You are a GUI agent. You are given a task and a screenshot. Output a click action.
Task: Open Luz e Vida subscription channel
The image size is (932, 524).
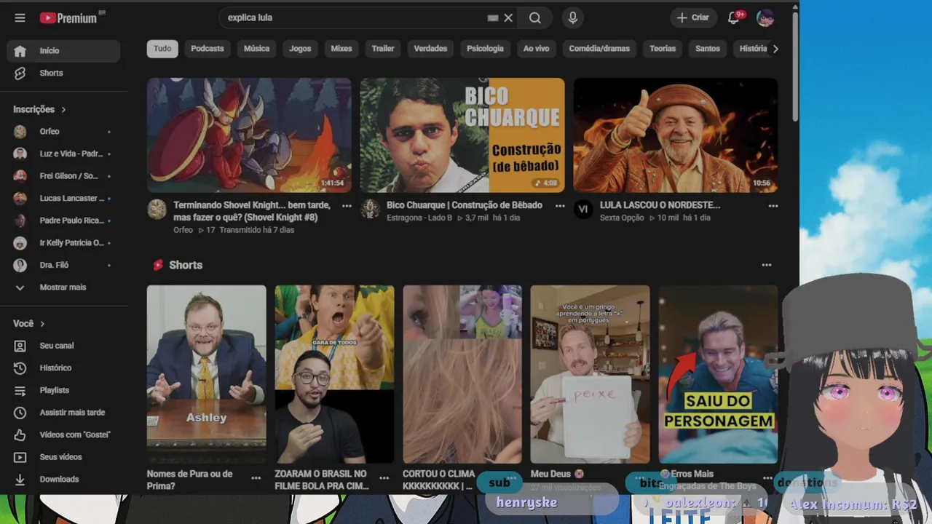(63, 154)
